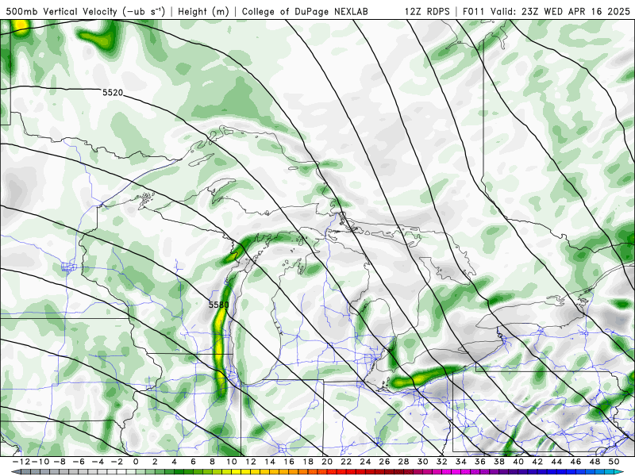Viewport: 635px width, 476px height.
Task: Click the 50 value on color scale
Action: pos(614,462)
